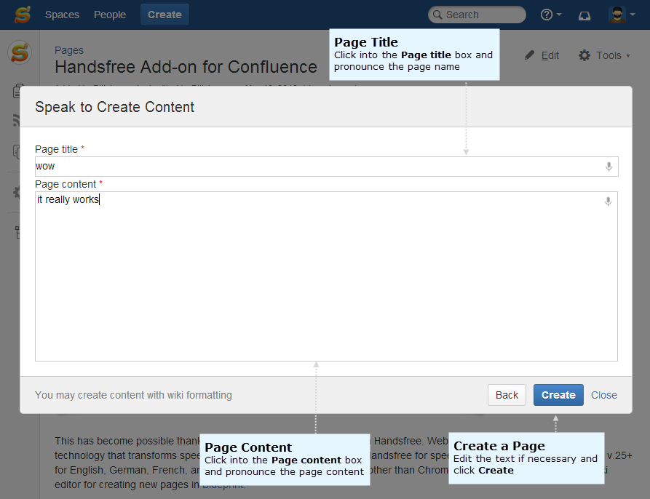Click the Edit link on the page

(x=550, y=55)
